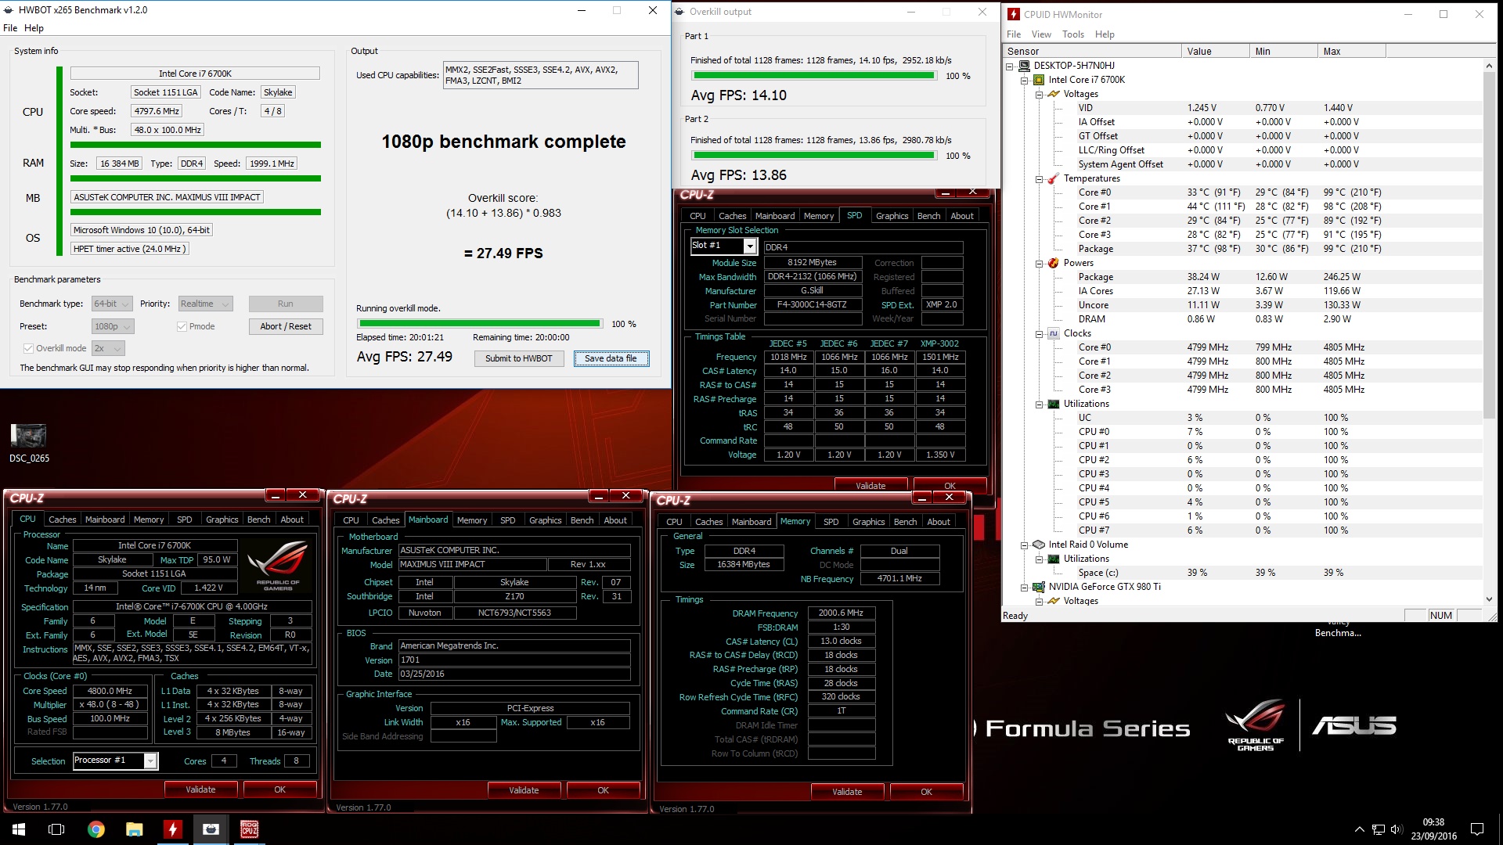The height and width of the screenshot is (845, 1503).
Task: Open File menu in HWBOT benchmark
Action: pyautogui.click(x=10, y=28)
